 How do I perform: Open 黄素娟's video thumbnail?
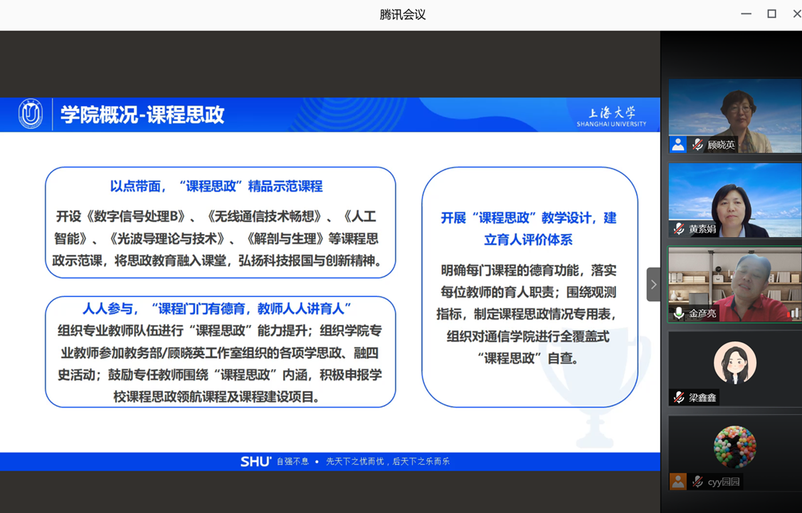(735, 200)
